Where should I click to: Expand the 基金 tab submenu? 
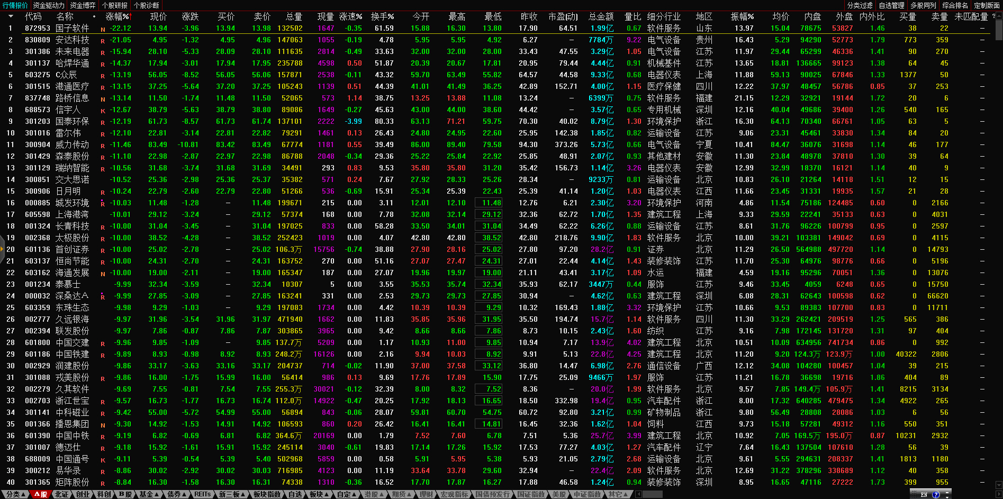(149, 494)
